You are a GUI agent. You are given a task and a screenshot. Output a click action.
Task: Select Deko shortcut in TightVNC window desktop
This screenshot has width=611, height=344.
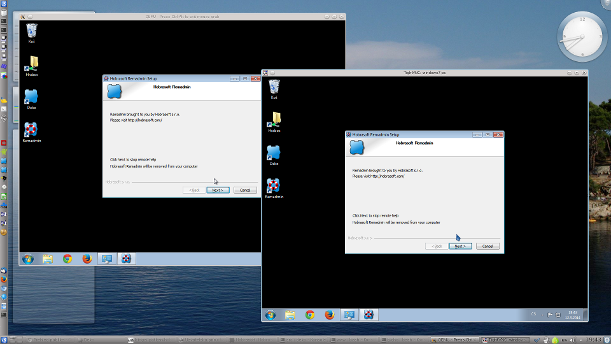[274, 155]
